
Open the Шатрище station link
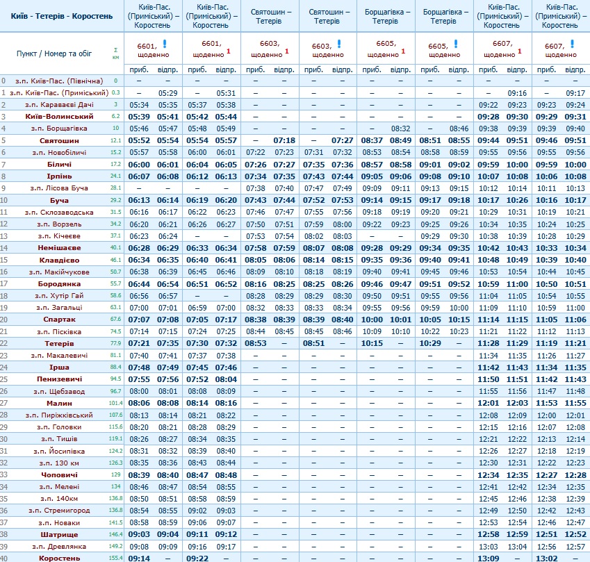[x=59, y=534]
